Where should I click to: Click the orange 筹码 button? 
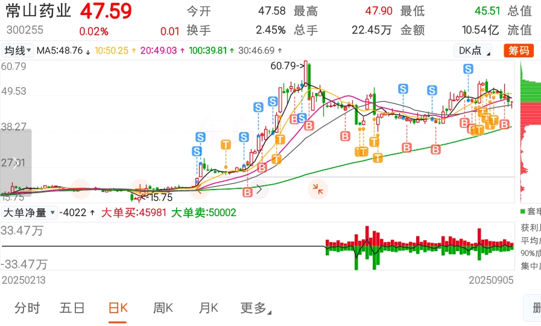pyautogui.click(x=519, y=51)
